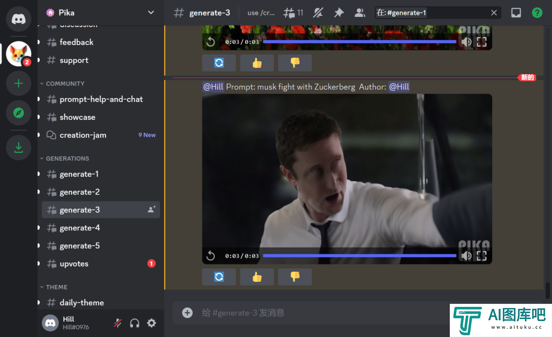Click the generate-3 channel header title
This screenshot has width=552, height=337.
(210, 13)
